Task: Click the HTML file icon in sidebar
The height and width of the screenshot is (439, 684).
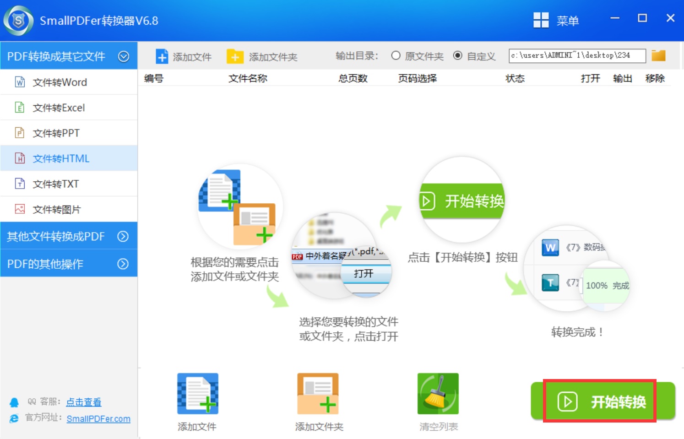Action: click(20, 158)
